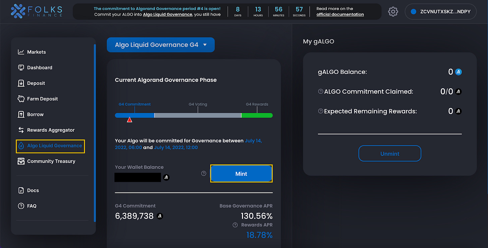Click the Borrow upload icon in sidebar

(x=21, y=114)
